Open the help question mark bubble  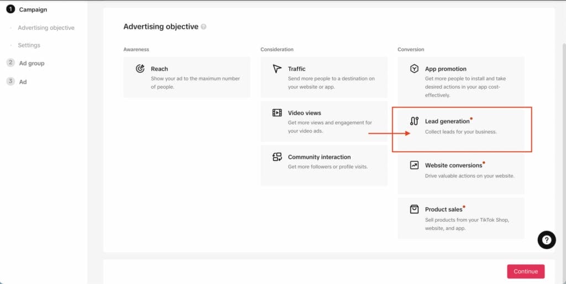[x=547, y=240]
